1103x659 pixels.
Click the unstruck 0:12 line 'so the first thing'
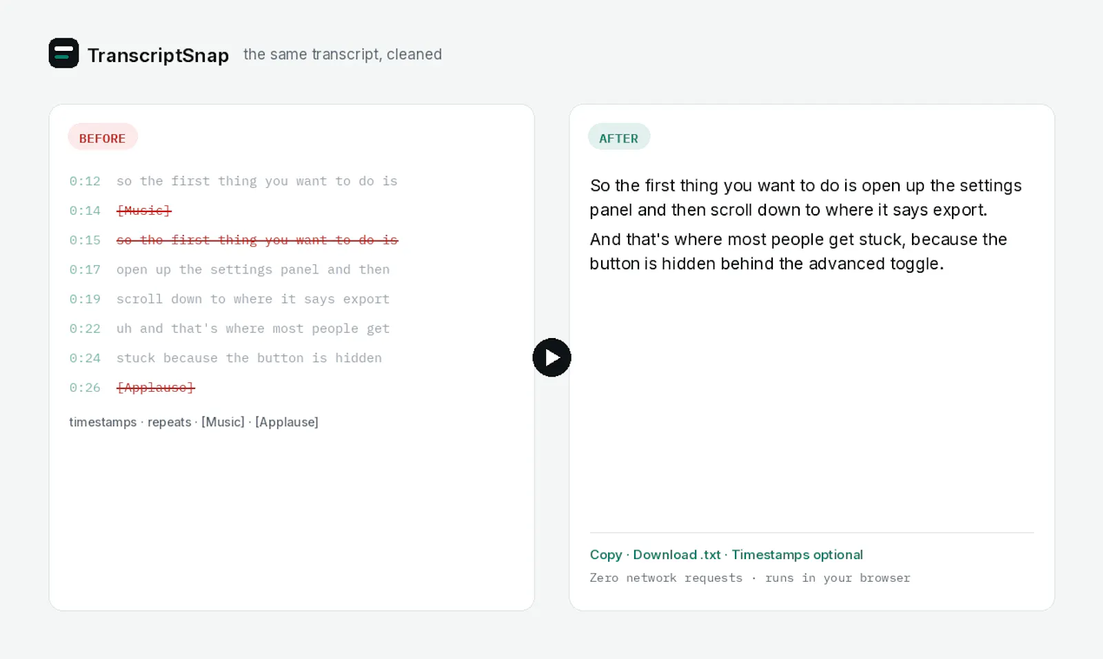click(257, 181)
